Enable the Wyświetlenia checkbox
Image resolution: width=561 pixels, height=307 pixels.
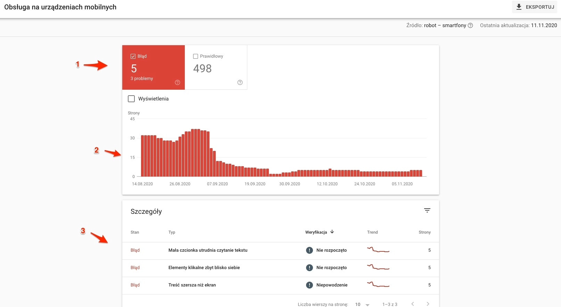tap(131, 99)
